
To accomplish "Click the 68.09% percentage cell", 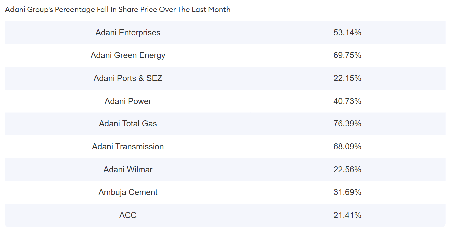I will pyautogui.click(x=347, y=147).
